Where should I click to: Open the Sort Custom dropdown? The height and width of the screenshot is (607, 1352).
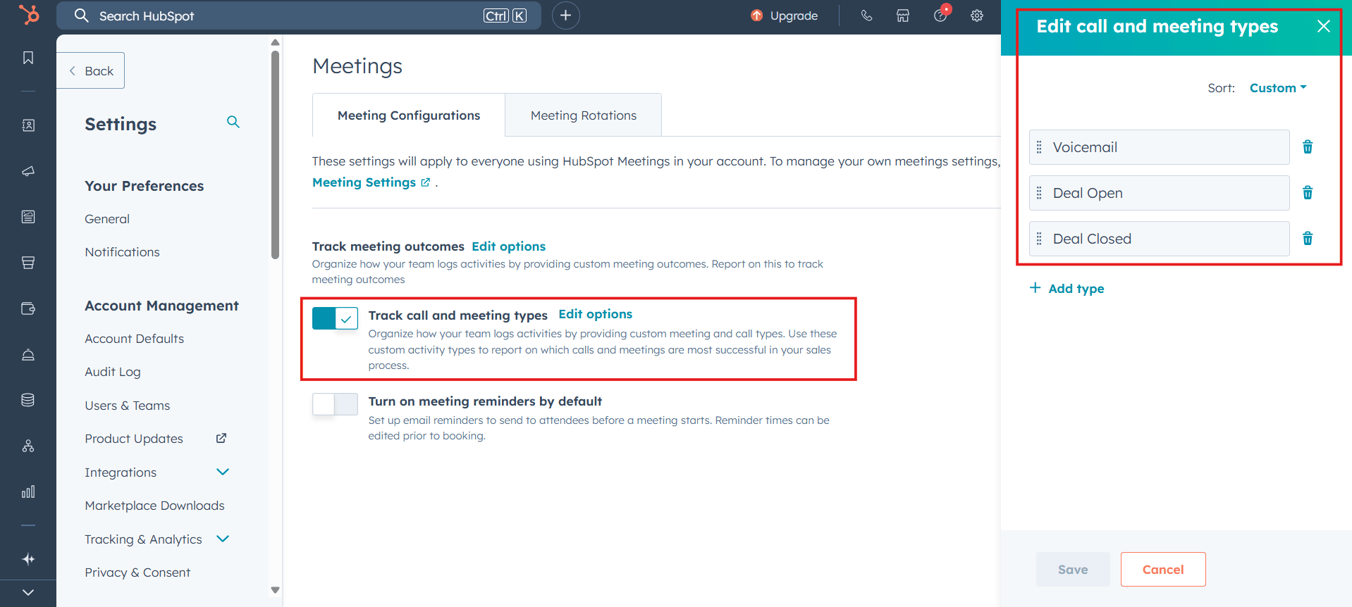[1278, 88]
